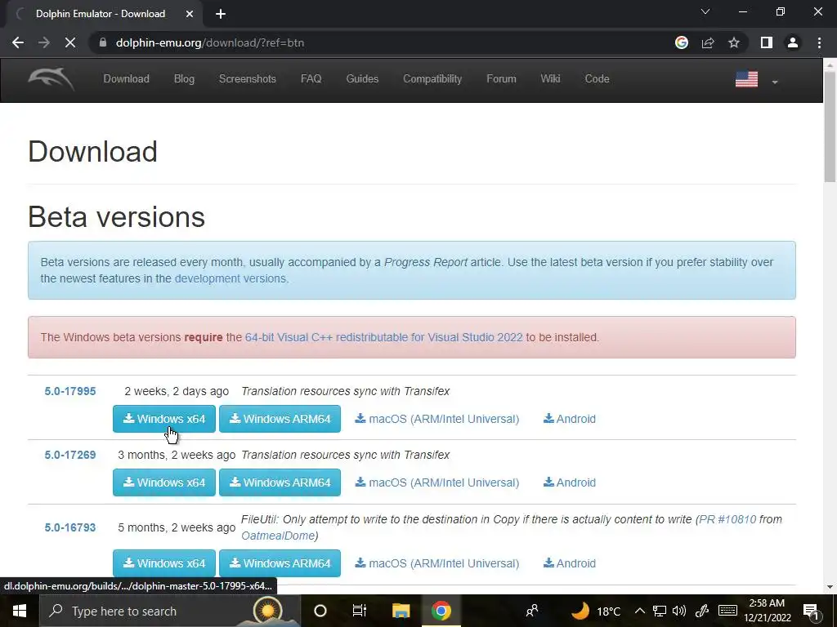Open the 18°C weather widget
Image resolution: width=837 pixels, height=627 pixels.
(596, 611)
